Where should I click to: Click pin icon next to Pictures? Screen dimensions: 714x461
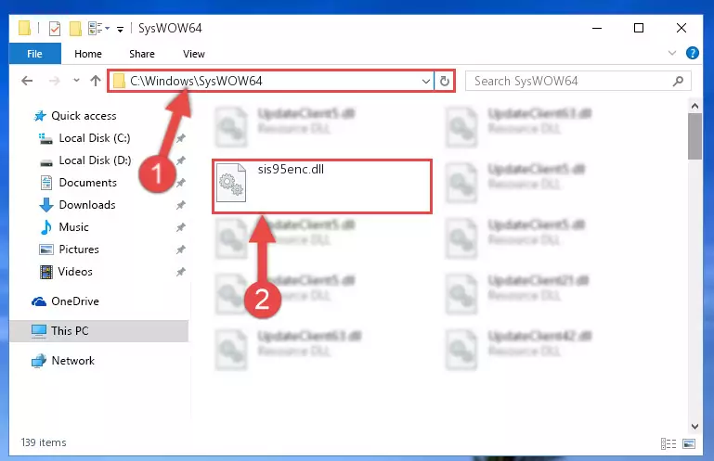tap(181, 250)
